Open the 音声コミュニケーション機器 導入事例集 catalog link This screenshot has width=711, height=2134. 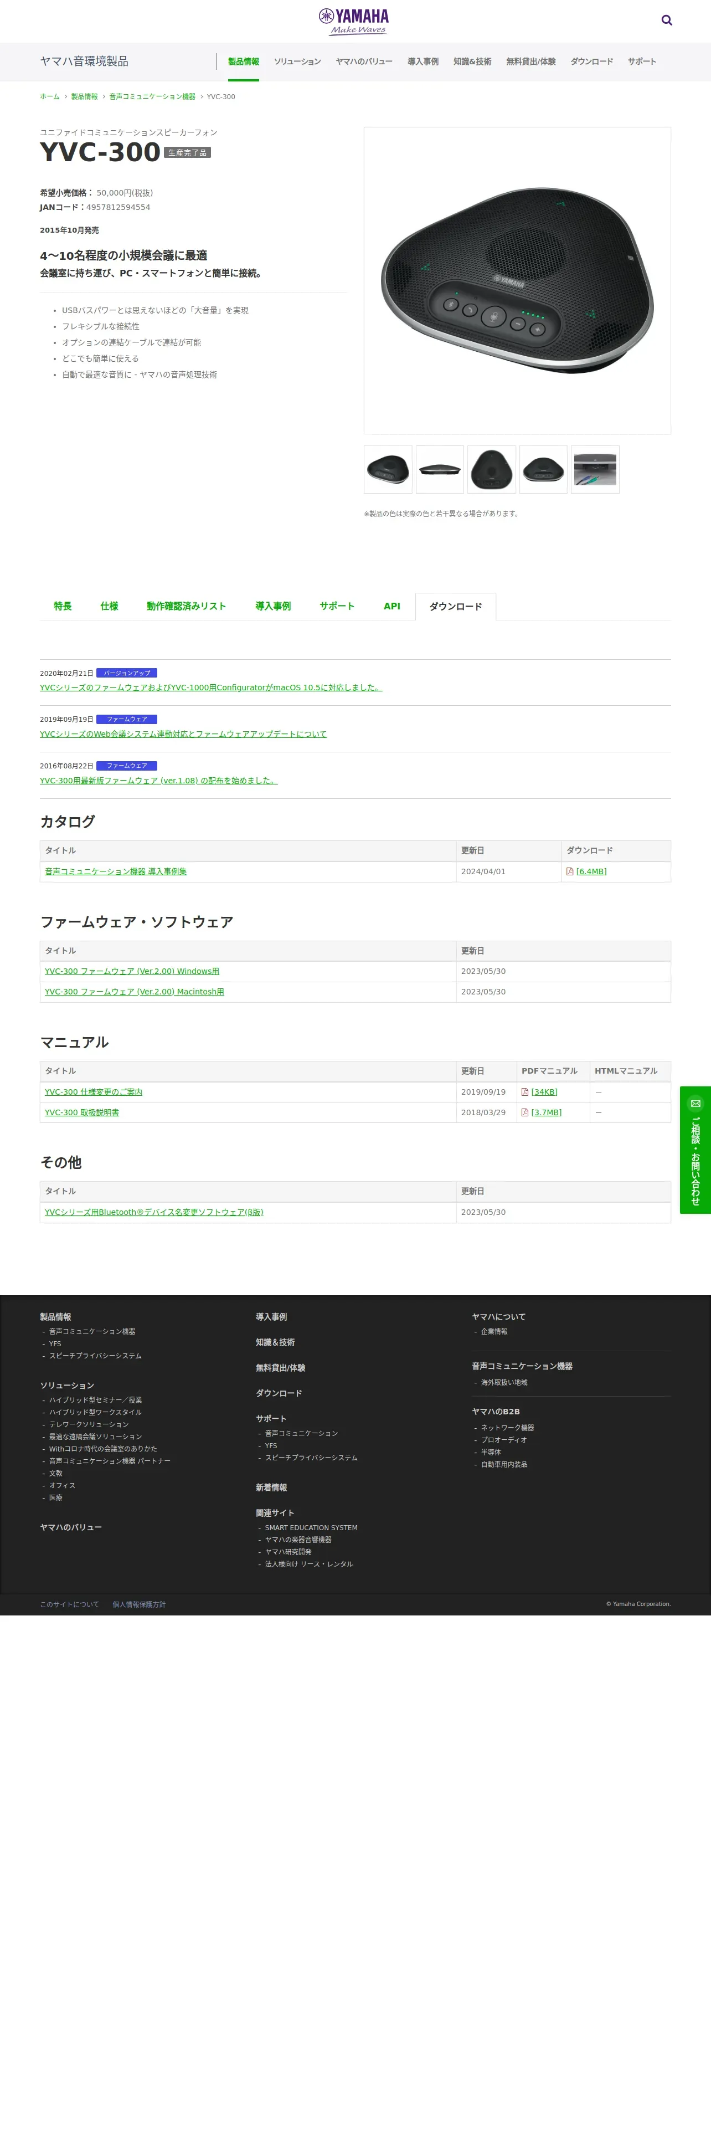click(116, 871)
